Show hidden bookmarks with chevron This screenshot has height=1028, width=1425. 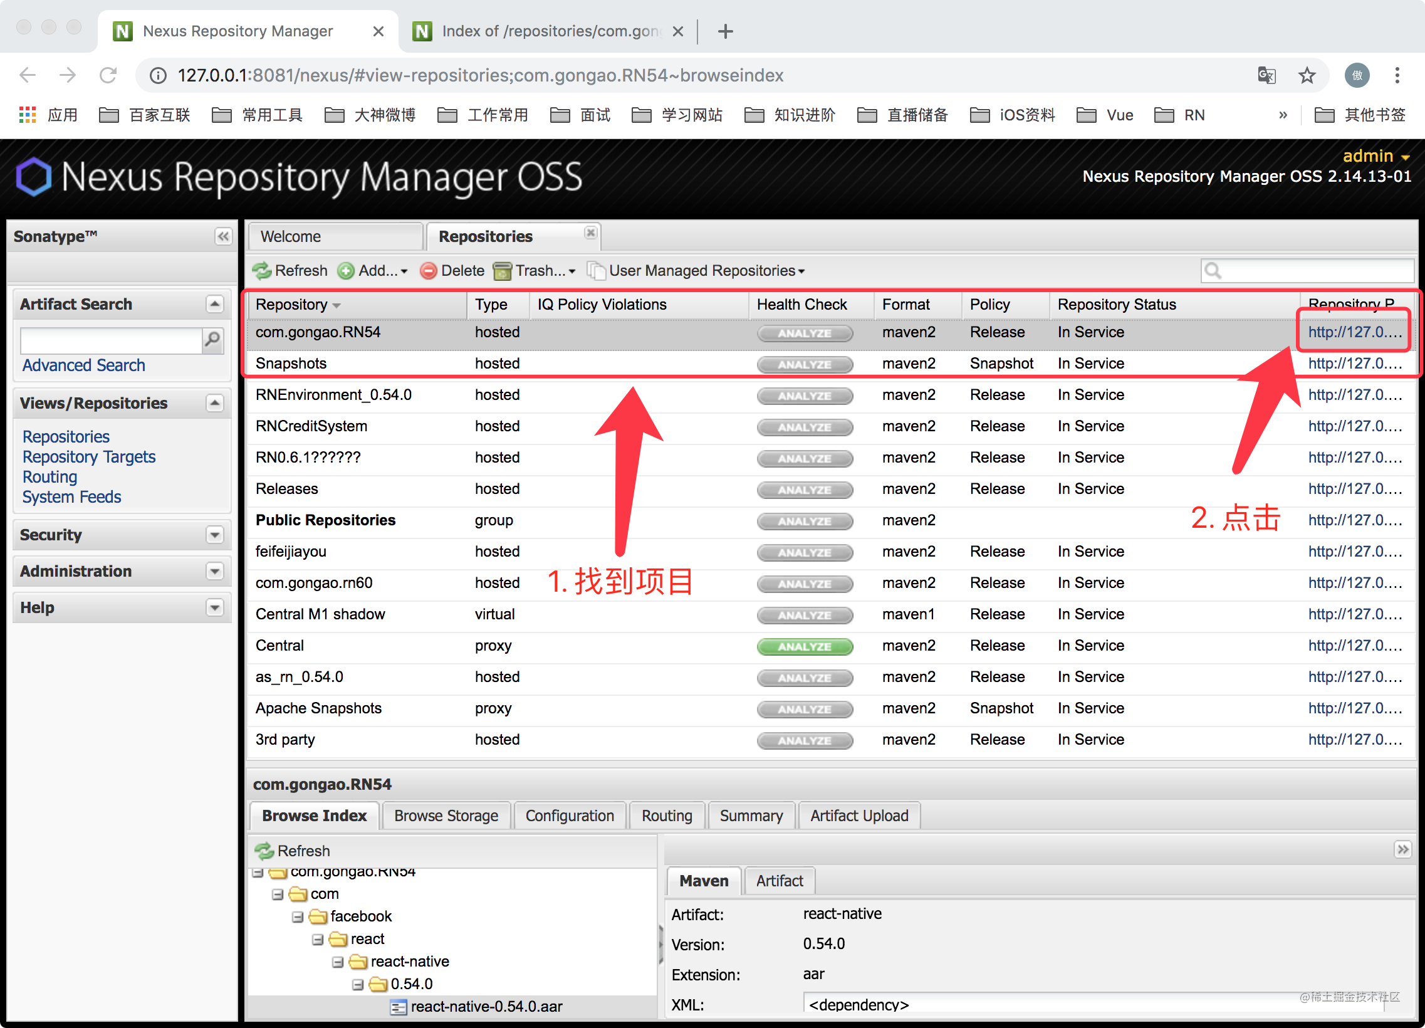pyautogui.click(x=1283, y=115)
